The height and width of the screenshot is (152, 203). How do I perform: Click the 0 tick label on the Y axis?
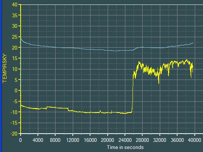point(16,90)
